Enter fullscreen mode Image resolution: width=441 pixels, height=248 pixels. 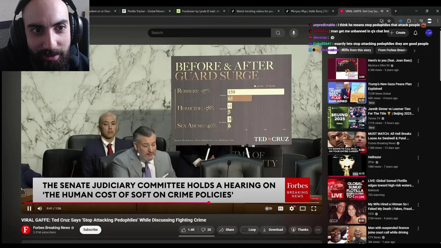pos(314,208)
